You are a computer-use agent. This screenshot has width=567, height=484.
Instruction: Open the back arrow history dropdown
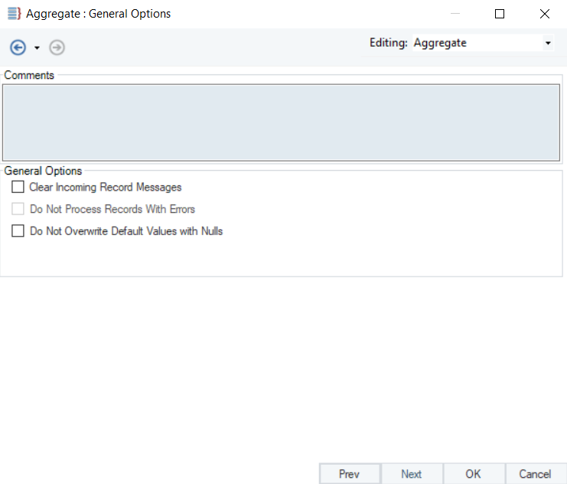pos(37,48)
